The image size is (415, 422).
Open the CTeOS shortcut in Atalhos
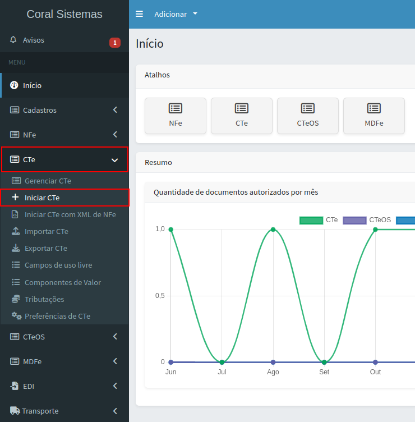pos(308,116)
